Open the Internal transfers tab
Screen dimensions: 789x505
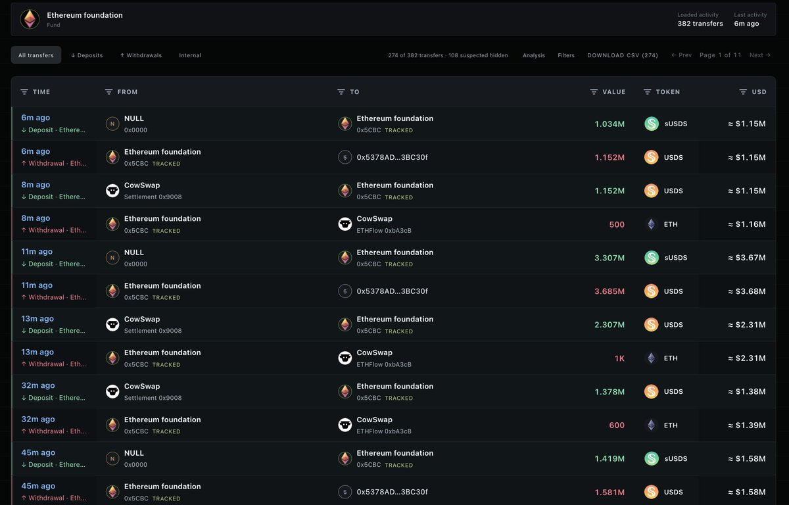point(190,55)
